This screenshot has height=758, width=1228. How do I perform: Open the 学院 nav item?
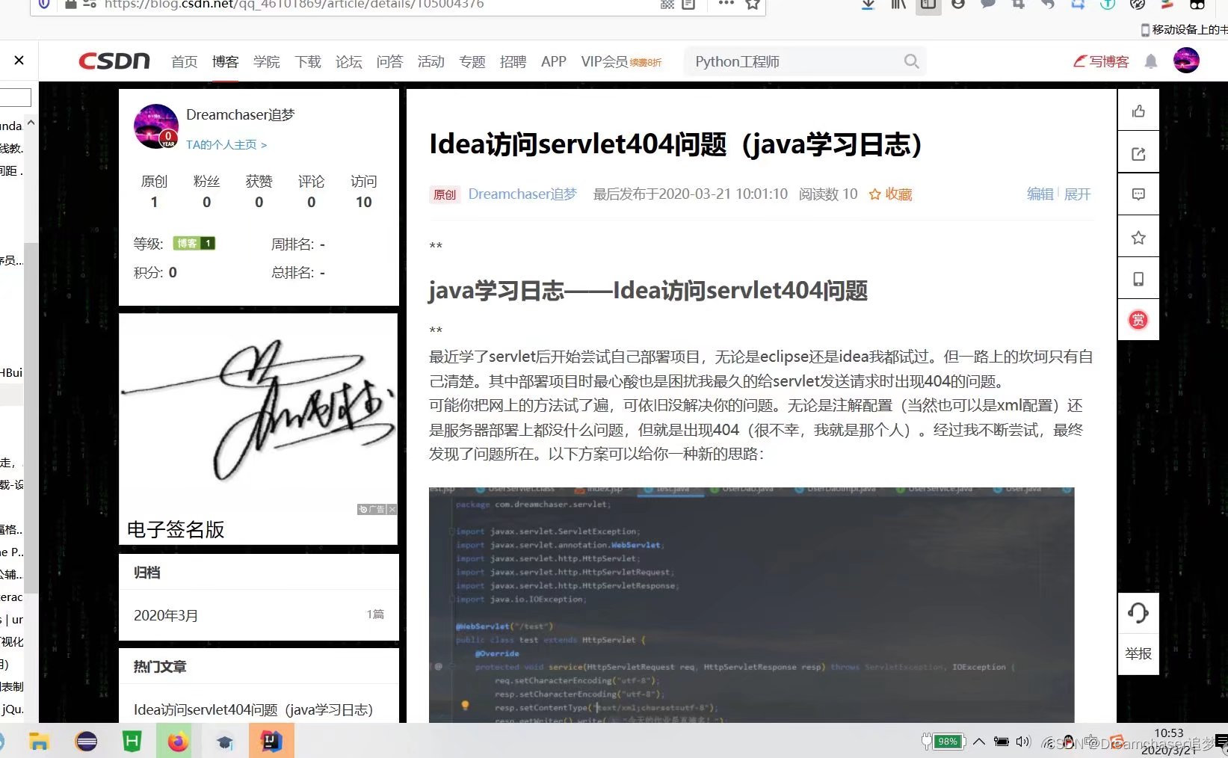pyautogui.click(x=266, y=62)
